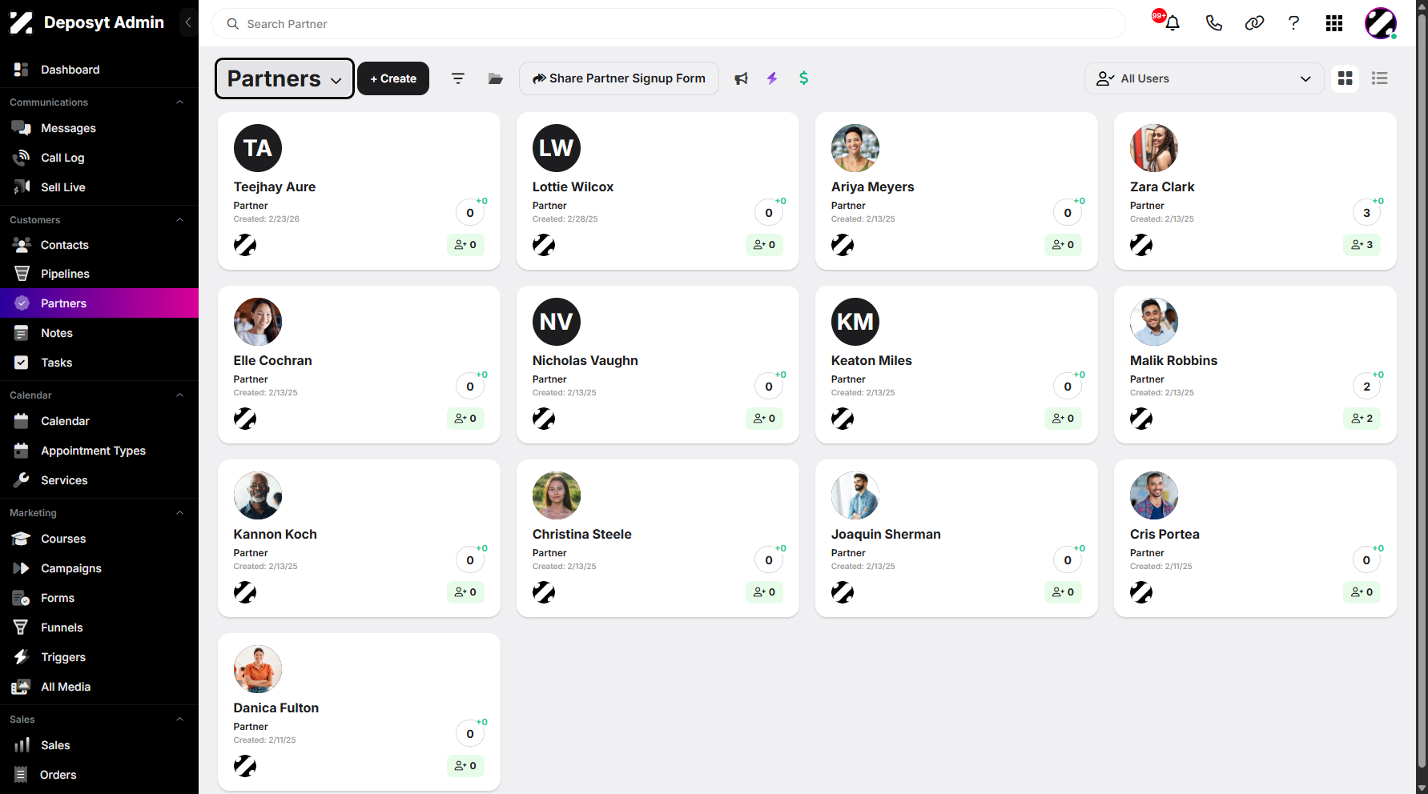Switch to grid card view

click(x=1346, y=78)
